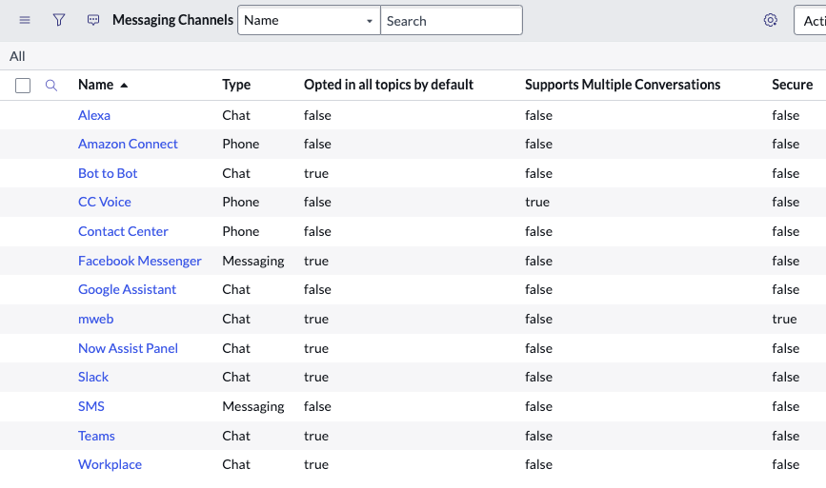Show the filter funnel panel

[59, 21]
